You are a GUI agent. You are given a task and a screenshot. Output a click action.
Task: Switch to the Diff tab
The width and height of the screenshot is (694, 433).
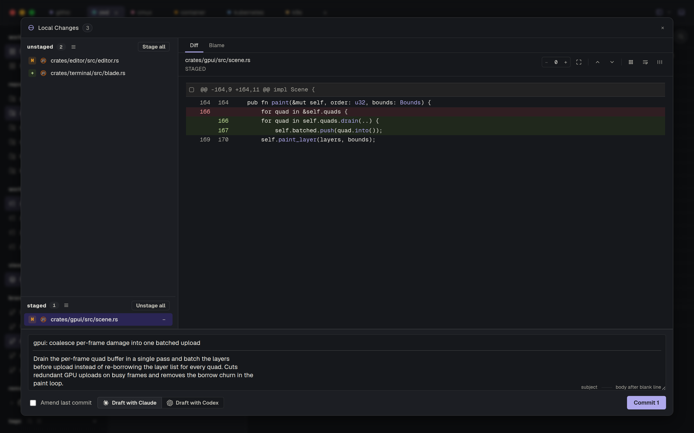(x=194, y=45)
